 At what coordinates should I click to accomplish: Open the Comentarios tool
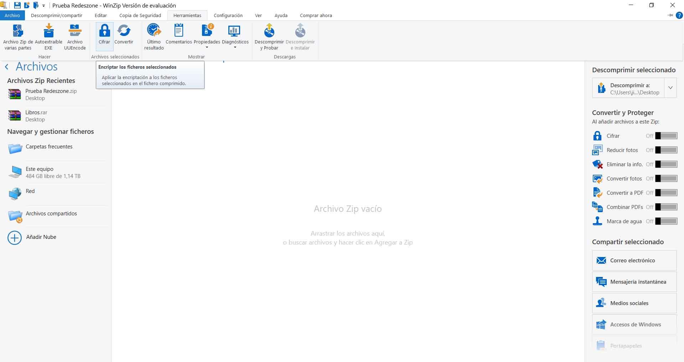179,35
